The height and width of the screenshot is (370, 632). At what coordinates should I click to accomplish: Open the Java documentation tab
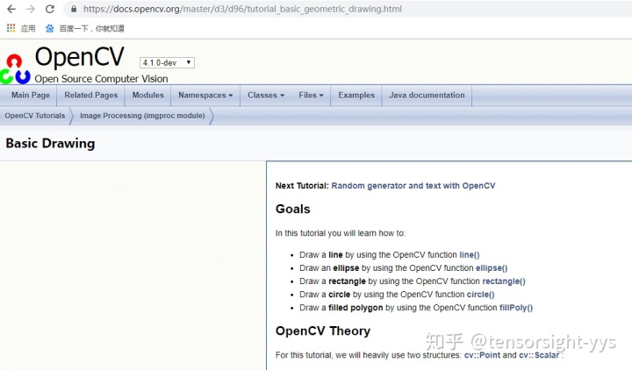click(x=427, y=96)
